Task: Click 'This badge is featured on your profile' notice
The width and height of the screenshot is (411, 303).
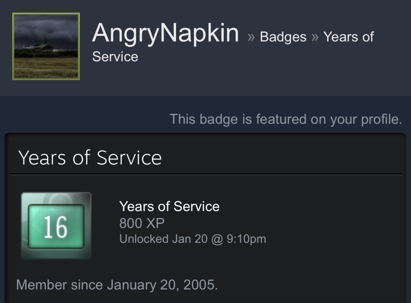Action: [x=286, y=119]
